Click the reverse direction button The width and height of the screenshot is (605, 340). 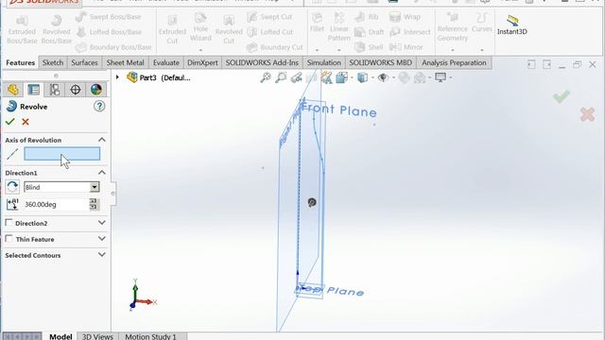pos(12,187)
